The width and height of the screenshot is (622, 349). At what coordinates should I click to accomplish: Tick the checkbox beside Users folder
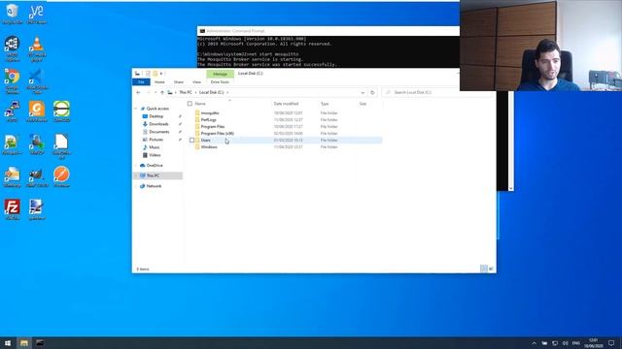192,140
